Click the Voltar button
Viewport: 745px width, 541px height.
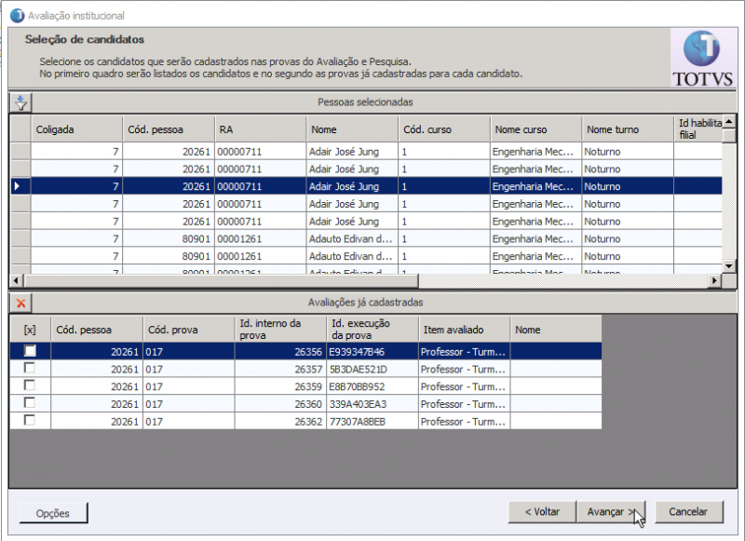542,512
